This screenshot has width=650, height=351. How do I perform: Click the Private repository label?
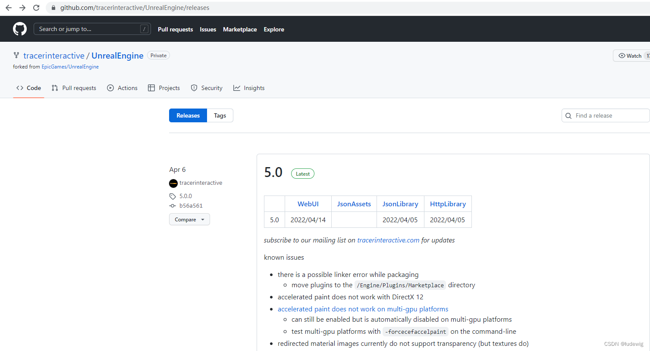tap(158, 56)
